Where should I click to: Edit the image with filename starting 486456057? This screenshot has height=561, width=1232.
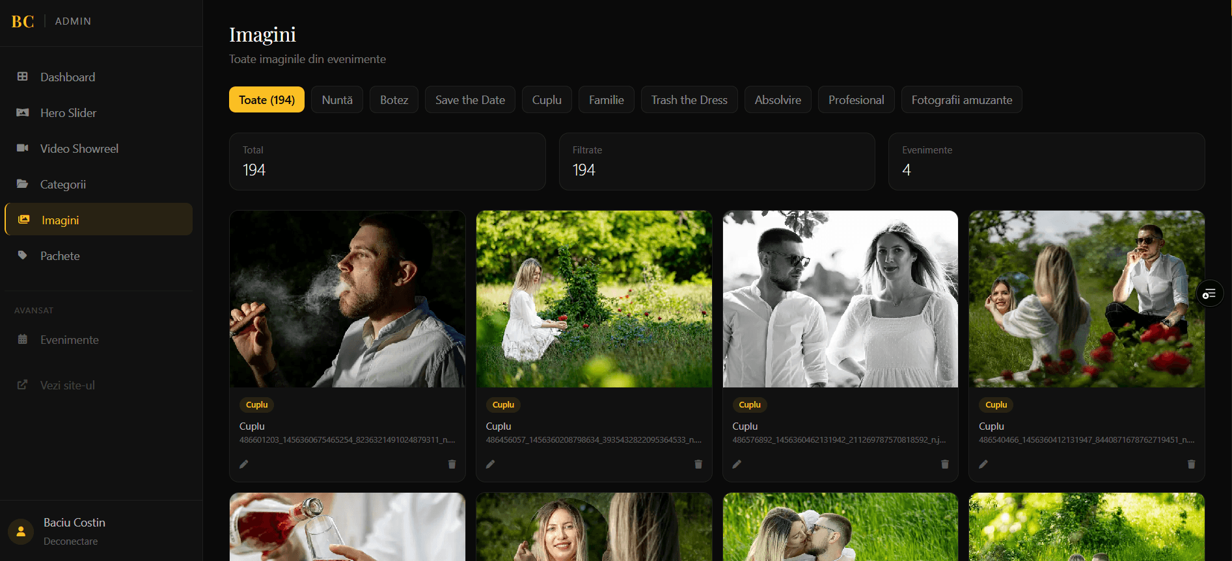coord(491,464)
